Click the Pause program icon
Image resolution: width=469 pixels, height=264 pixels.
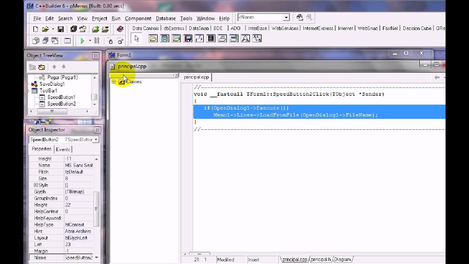[97, 41]
